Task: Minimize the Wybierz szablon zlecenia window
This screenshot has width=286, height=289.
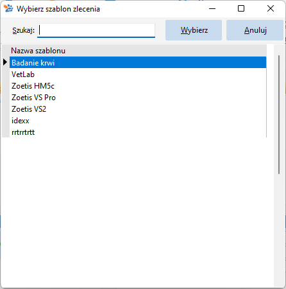Action: tap(212, 9)
